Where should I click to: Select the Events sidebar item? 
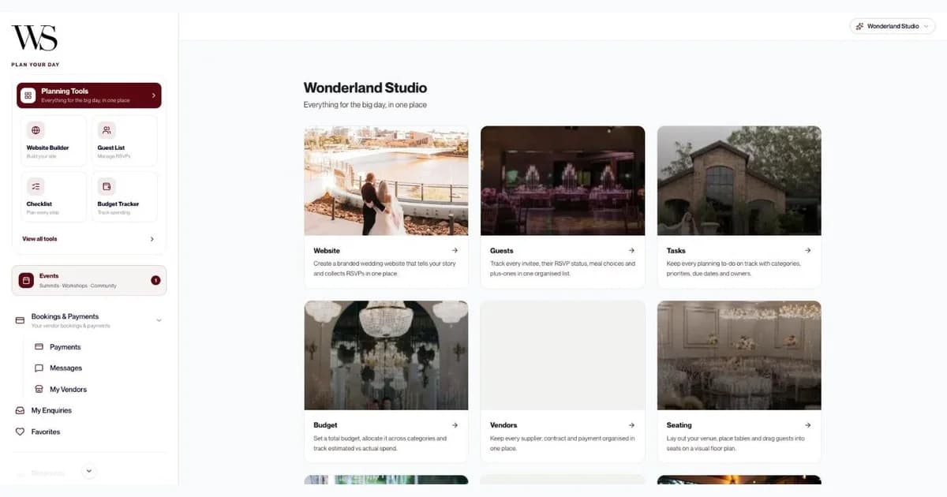[89, 280]
